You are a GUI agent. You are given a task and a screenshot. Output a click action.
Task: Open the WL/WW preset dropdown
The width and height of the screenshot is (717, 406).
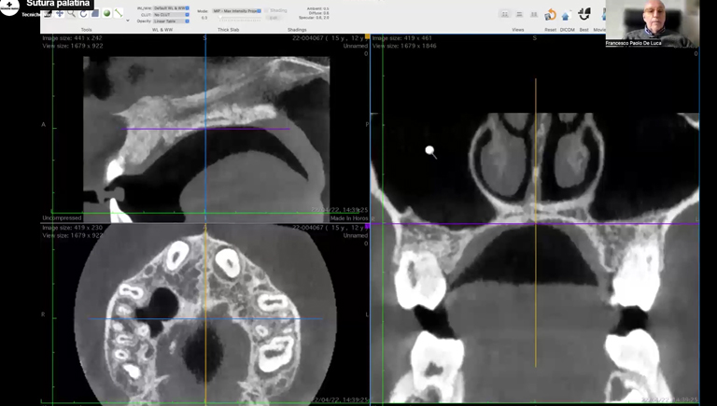[x=171, y=8]
